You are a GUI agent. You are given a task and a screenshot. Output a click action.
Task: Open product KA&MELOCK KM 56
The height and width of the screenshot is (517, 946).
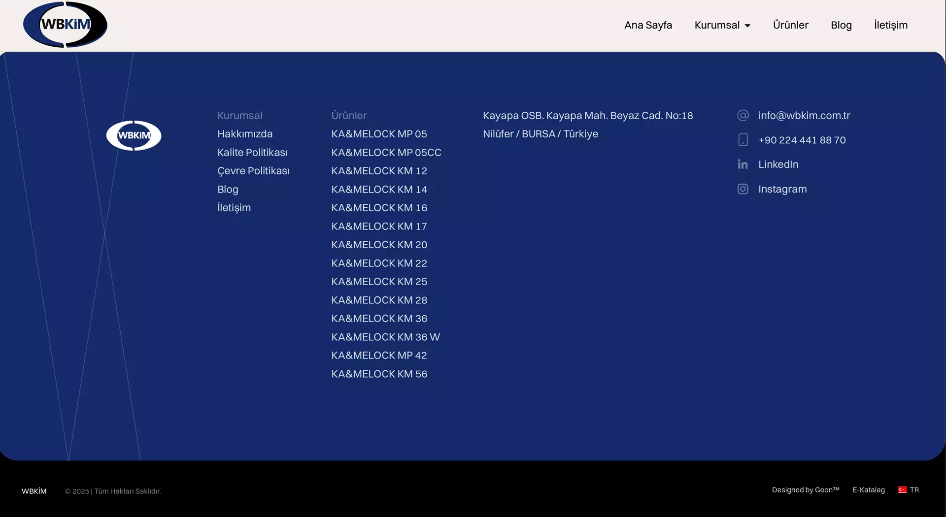(379, 374)
